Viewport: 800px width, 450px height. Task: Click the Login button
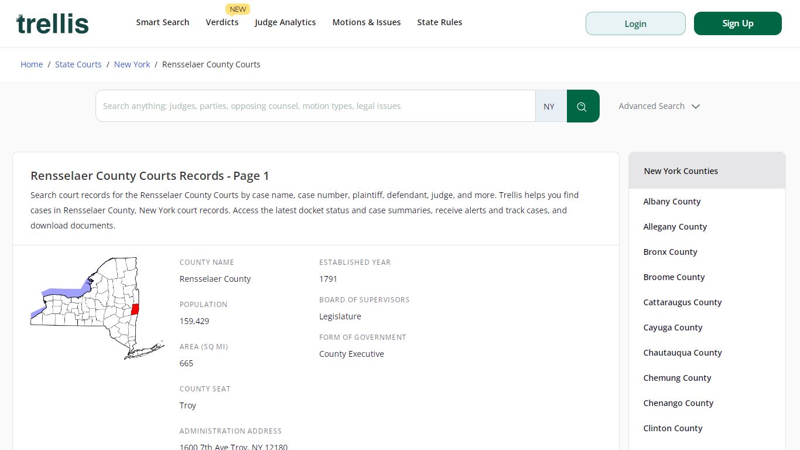click(635, 23)
